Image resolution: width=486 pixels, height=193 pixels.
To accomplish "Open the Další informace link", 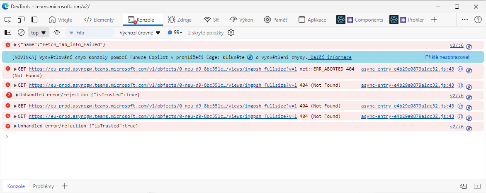I will 331,57.
